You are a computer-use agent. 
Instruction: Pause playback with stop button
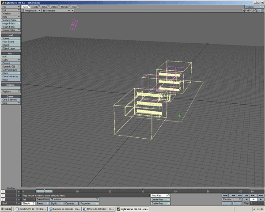254,199
